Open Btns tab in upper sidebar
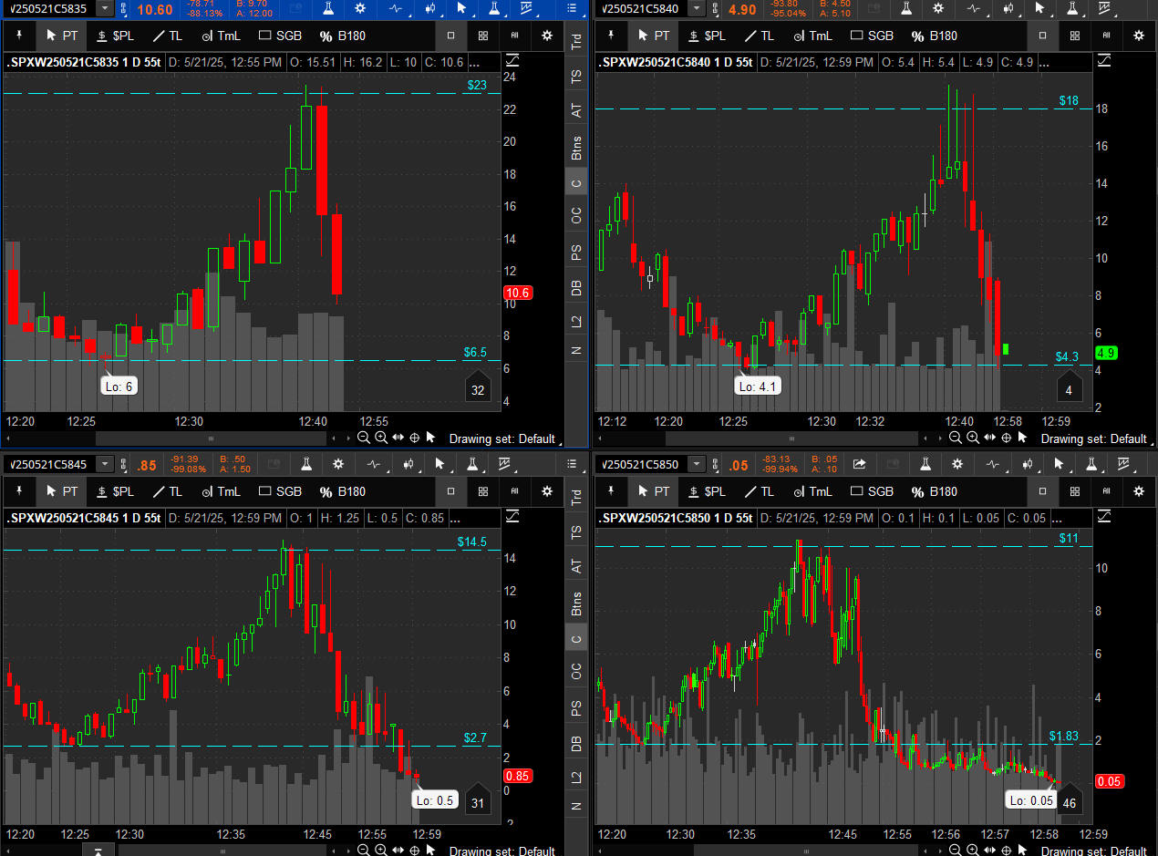Viewport: 1158px width, 856px height. point(576,148)
